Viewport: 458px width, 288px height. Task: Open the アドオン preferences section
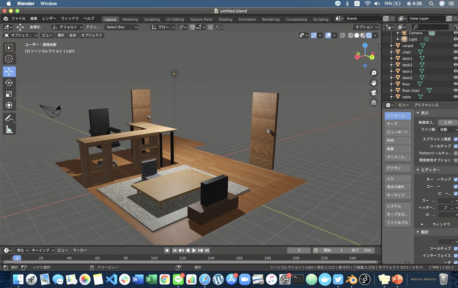click(x=398, y=168)
